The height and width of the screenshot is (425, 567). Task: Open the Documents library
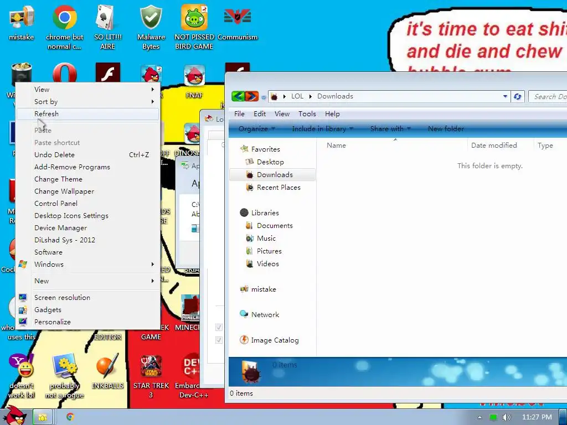[275, 226]
